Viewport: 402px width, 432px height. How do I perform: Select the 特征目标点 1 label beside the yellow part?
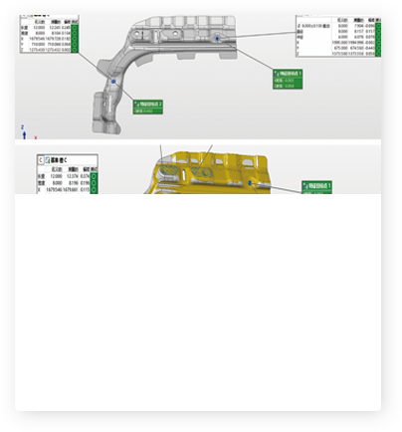click(x=316, y=187)
